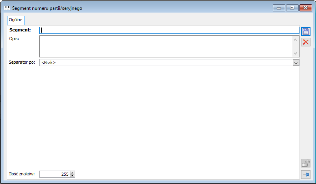This screenshot has height=184, width=316.
Task: Toggle the padlock lock icon
Action: point(305,163)
